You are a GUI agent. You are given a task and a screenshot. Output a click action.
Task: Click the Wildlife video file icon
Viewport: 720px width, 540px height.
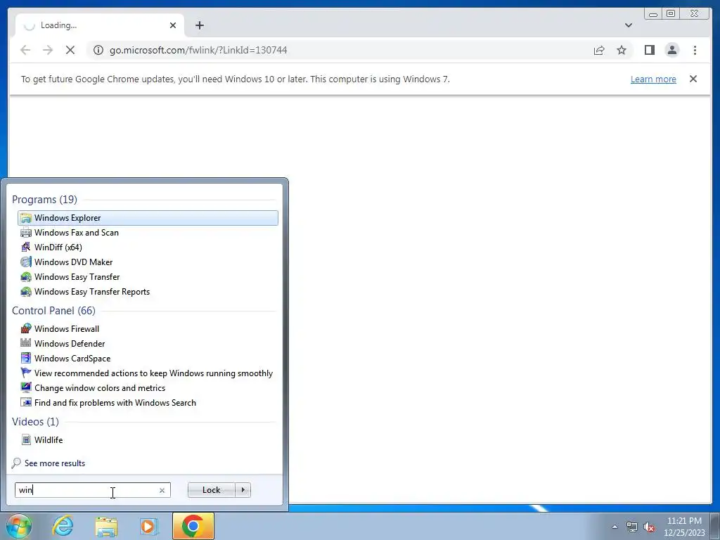coord(26,440)
